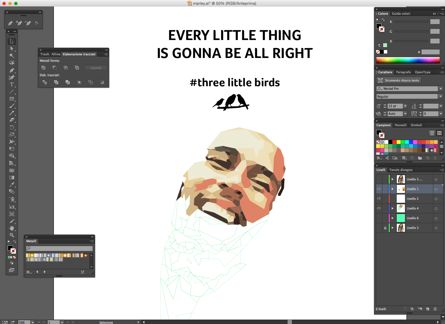Select the Selection arrow tool
Image resolution: width=445 pixels, height=324 pixels.
(12, 41)
